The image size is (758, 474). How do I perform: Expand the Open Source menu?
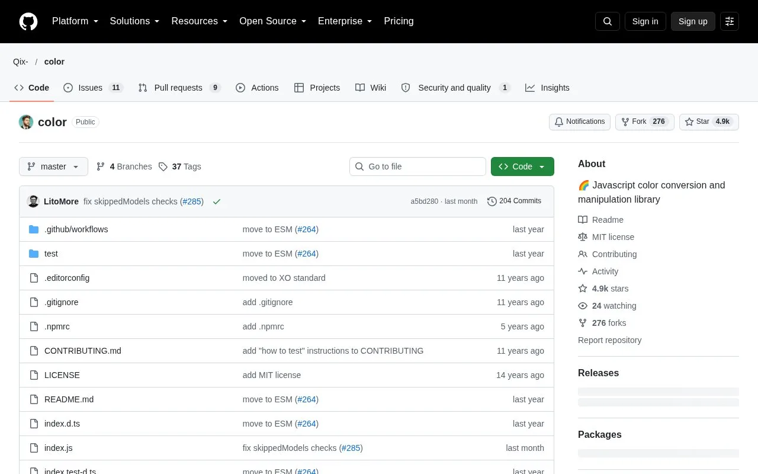[273, 21]
